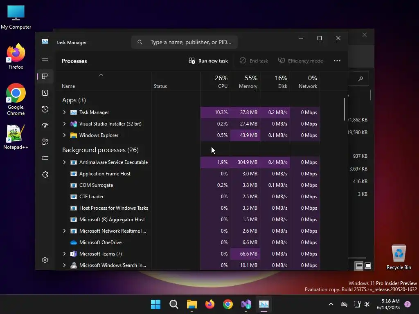Expand the Microsoft Network Realtime process group
Viewport: 419px width, 314px height.
(64, 231)
